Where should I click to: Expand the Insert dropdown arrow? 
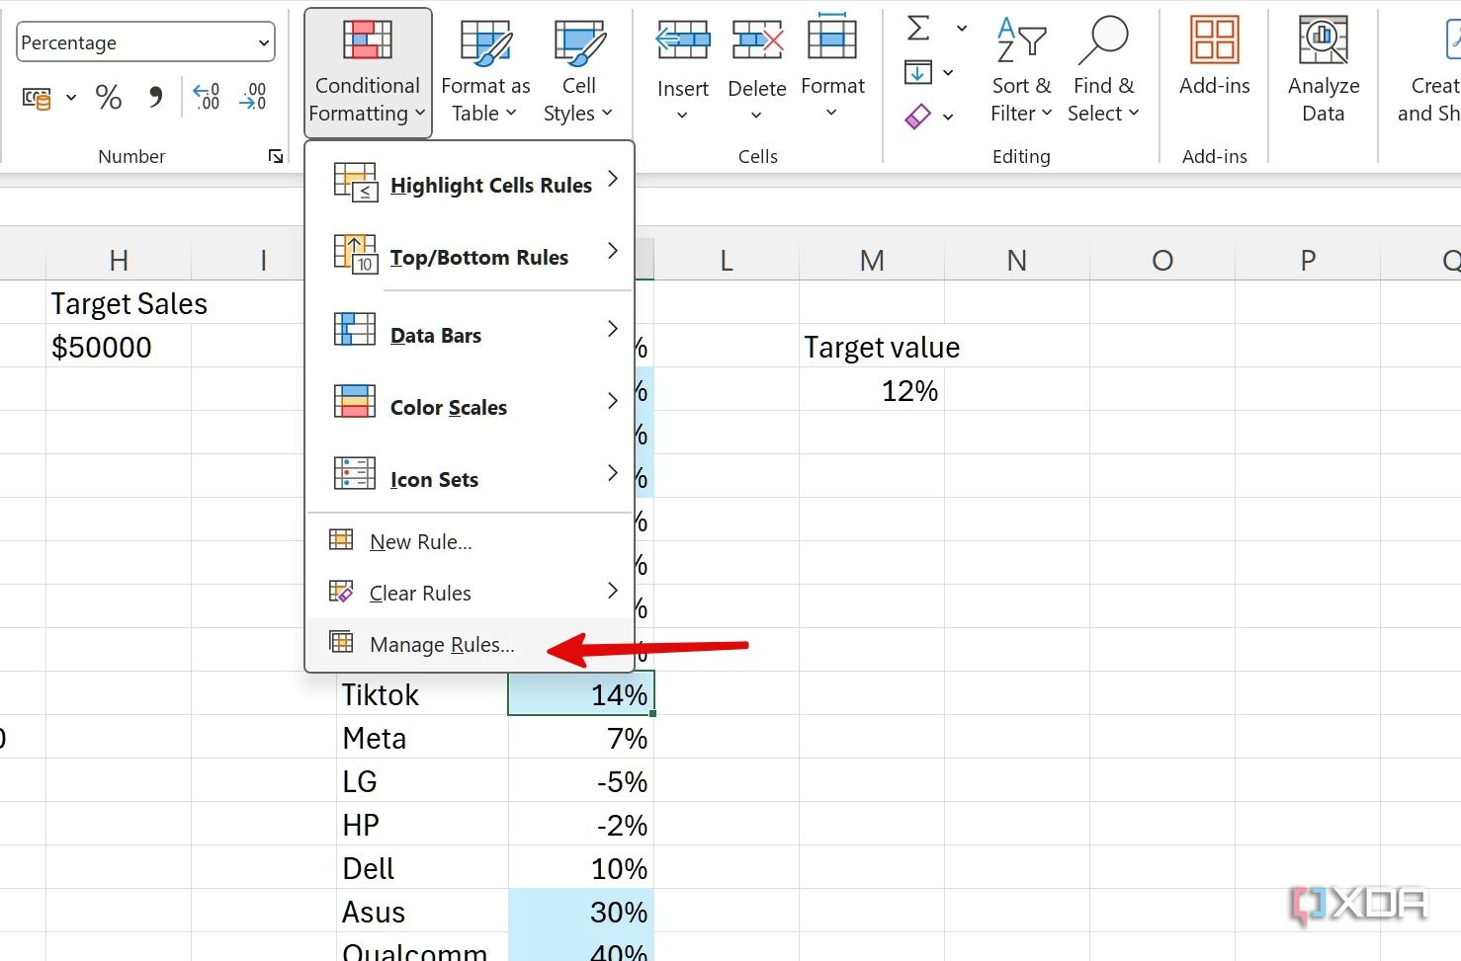pyautogui.click(x=682, y=114)
